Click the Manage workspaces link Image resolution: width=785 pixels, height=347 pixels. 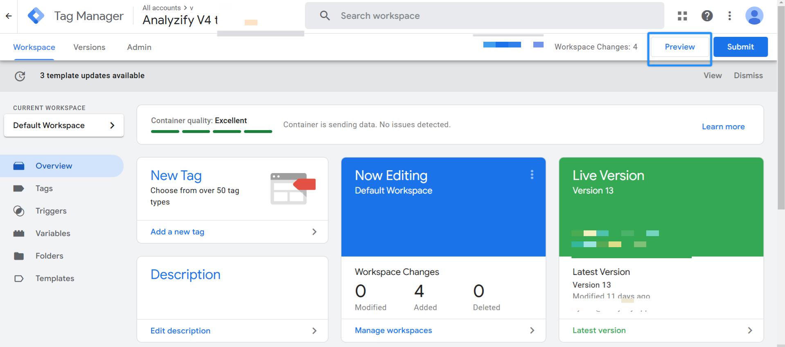point(393,330)
